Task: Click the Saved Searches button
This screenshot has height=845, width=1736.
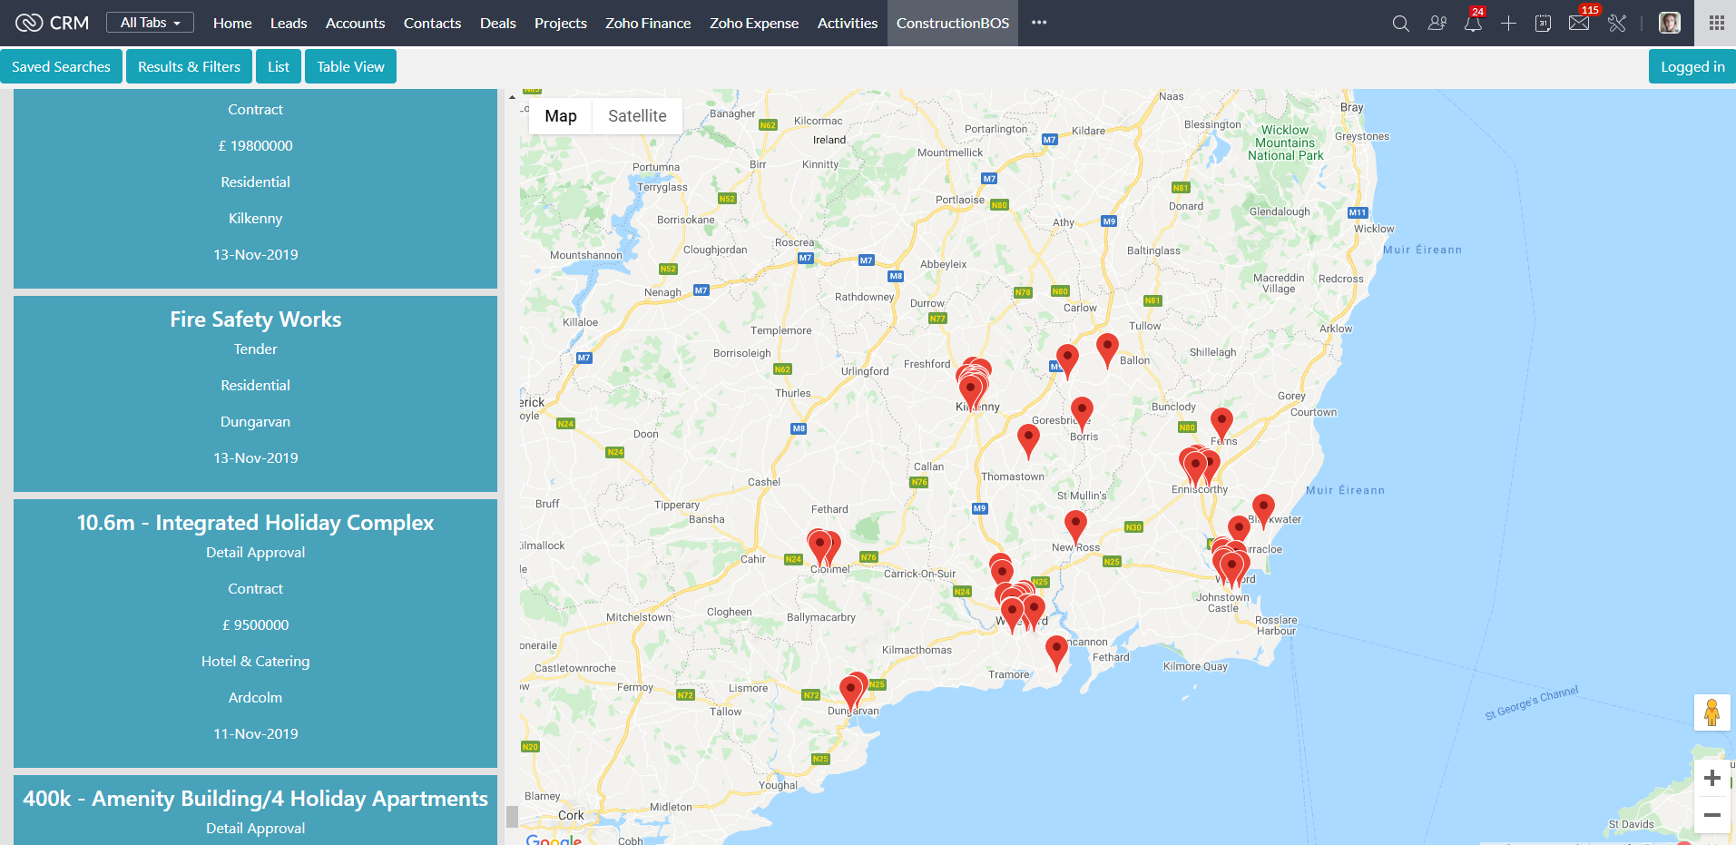Action: (61, 66)
